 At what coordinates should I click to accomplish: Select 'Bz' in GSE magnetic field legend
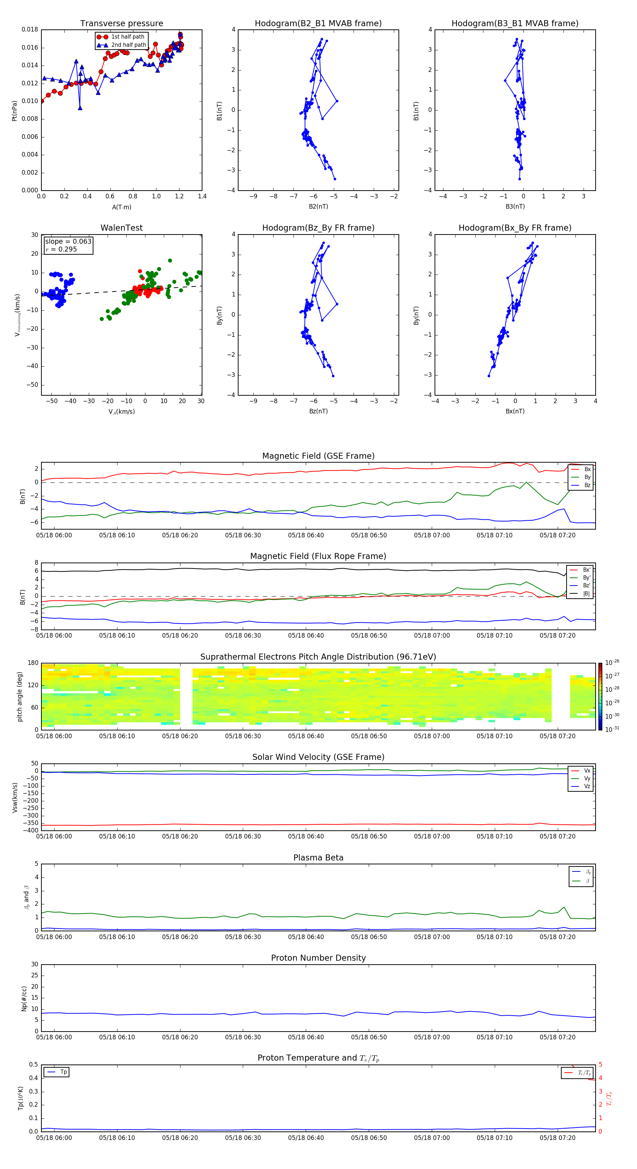point(581,485)
